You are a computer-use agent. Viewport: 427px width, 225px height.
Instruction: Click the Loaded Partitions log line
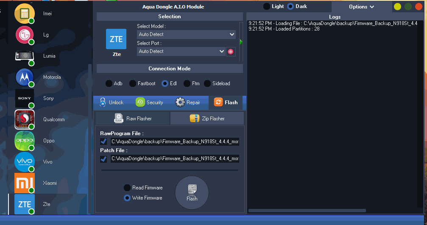click(x=284, y=29)
